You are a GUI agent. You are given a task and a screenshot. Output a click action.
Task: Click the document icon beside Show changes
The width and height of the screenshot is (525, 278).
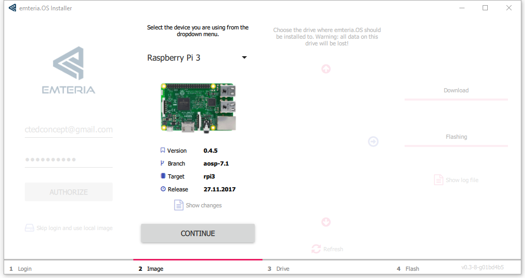tap(178, 205)
